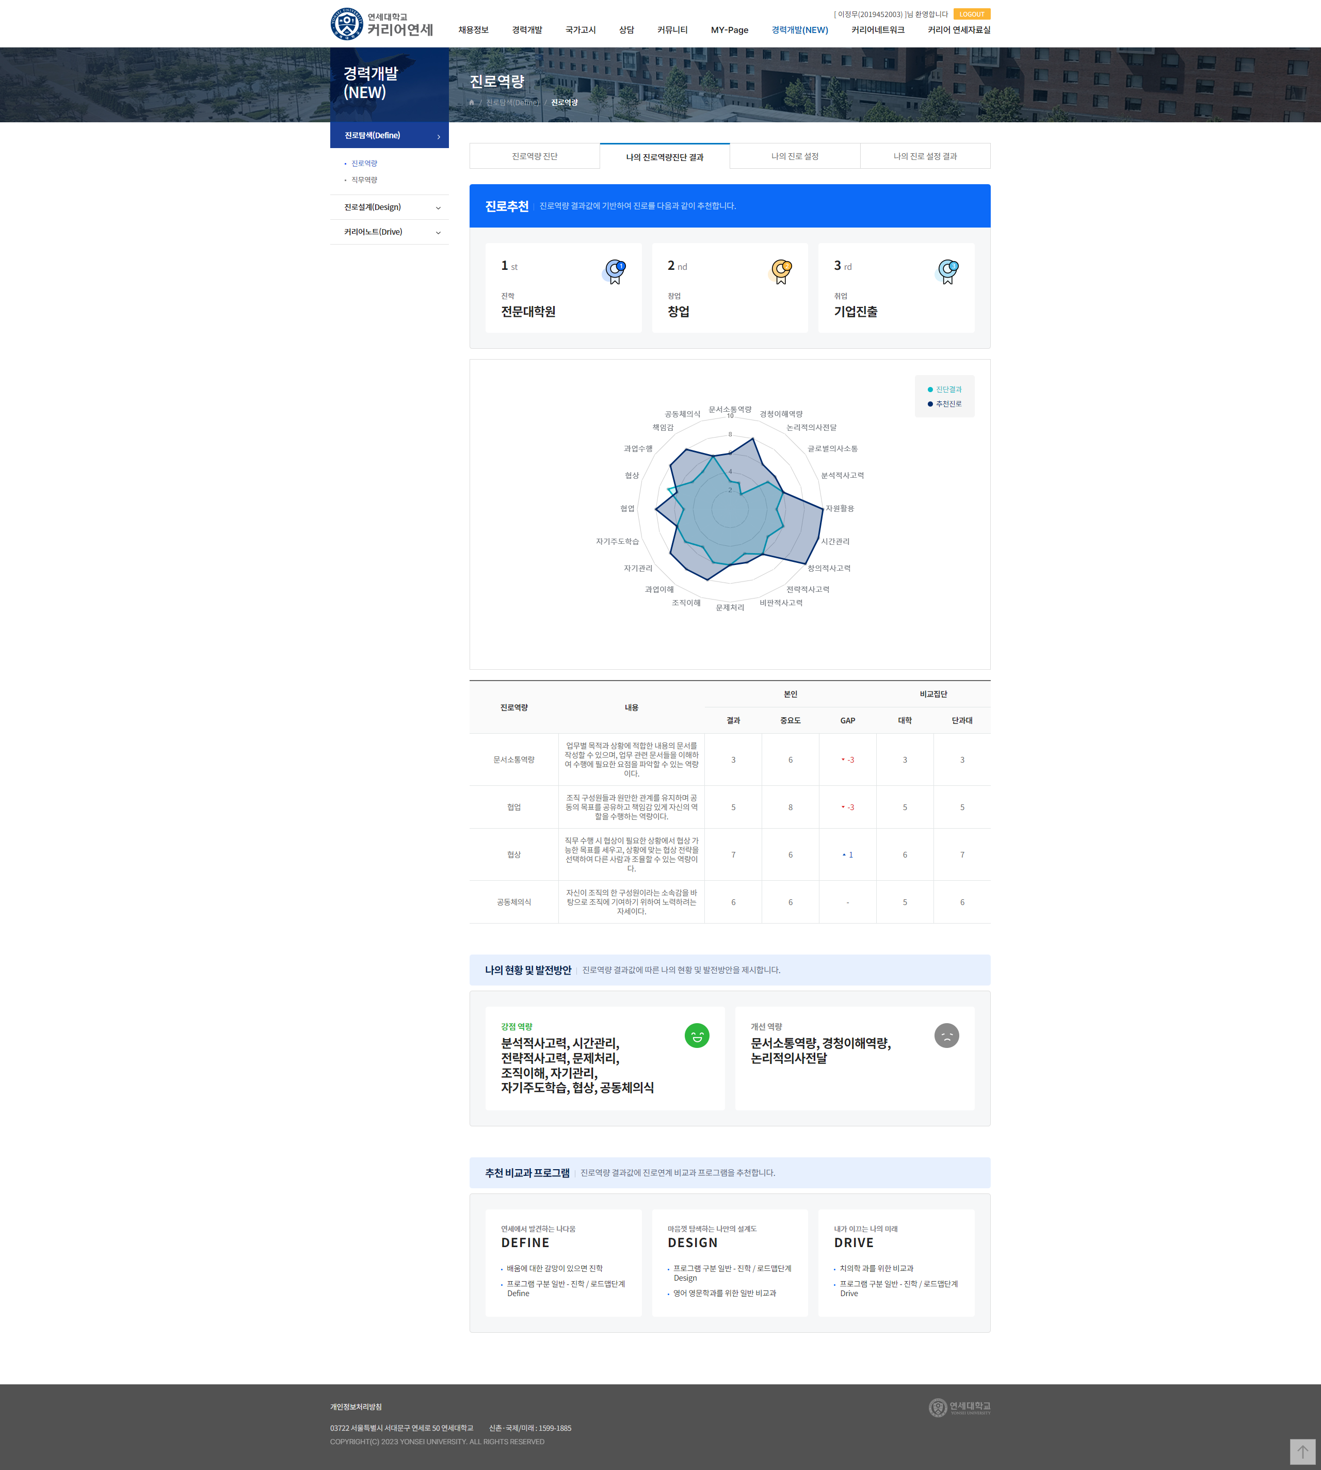Click the gray sad face improvement icon
This screenshot has width=1321, height=1470.
pos(946,1036)
